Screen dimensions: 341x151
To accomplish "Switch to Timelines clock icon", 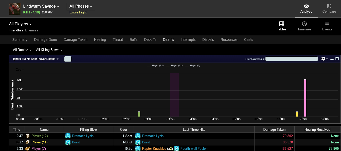I will click(x=304, y=24).
